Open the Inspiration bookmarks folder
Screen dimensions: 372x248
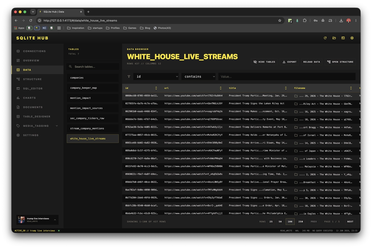[76, 28]
